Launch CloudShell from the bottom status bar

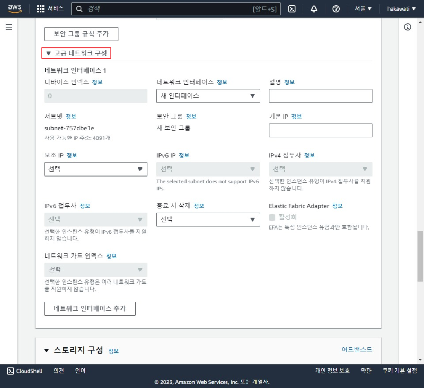(x=24, y=371)
